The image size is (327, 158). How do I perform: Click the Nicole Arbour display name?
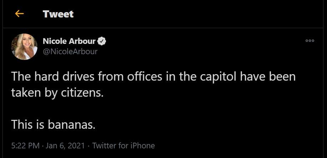click(x=69, y=41)
